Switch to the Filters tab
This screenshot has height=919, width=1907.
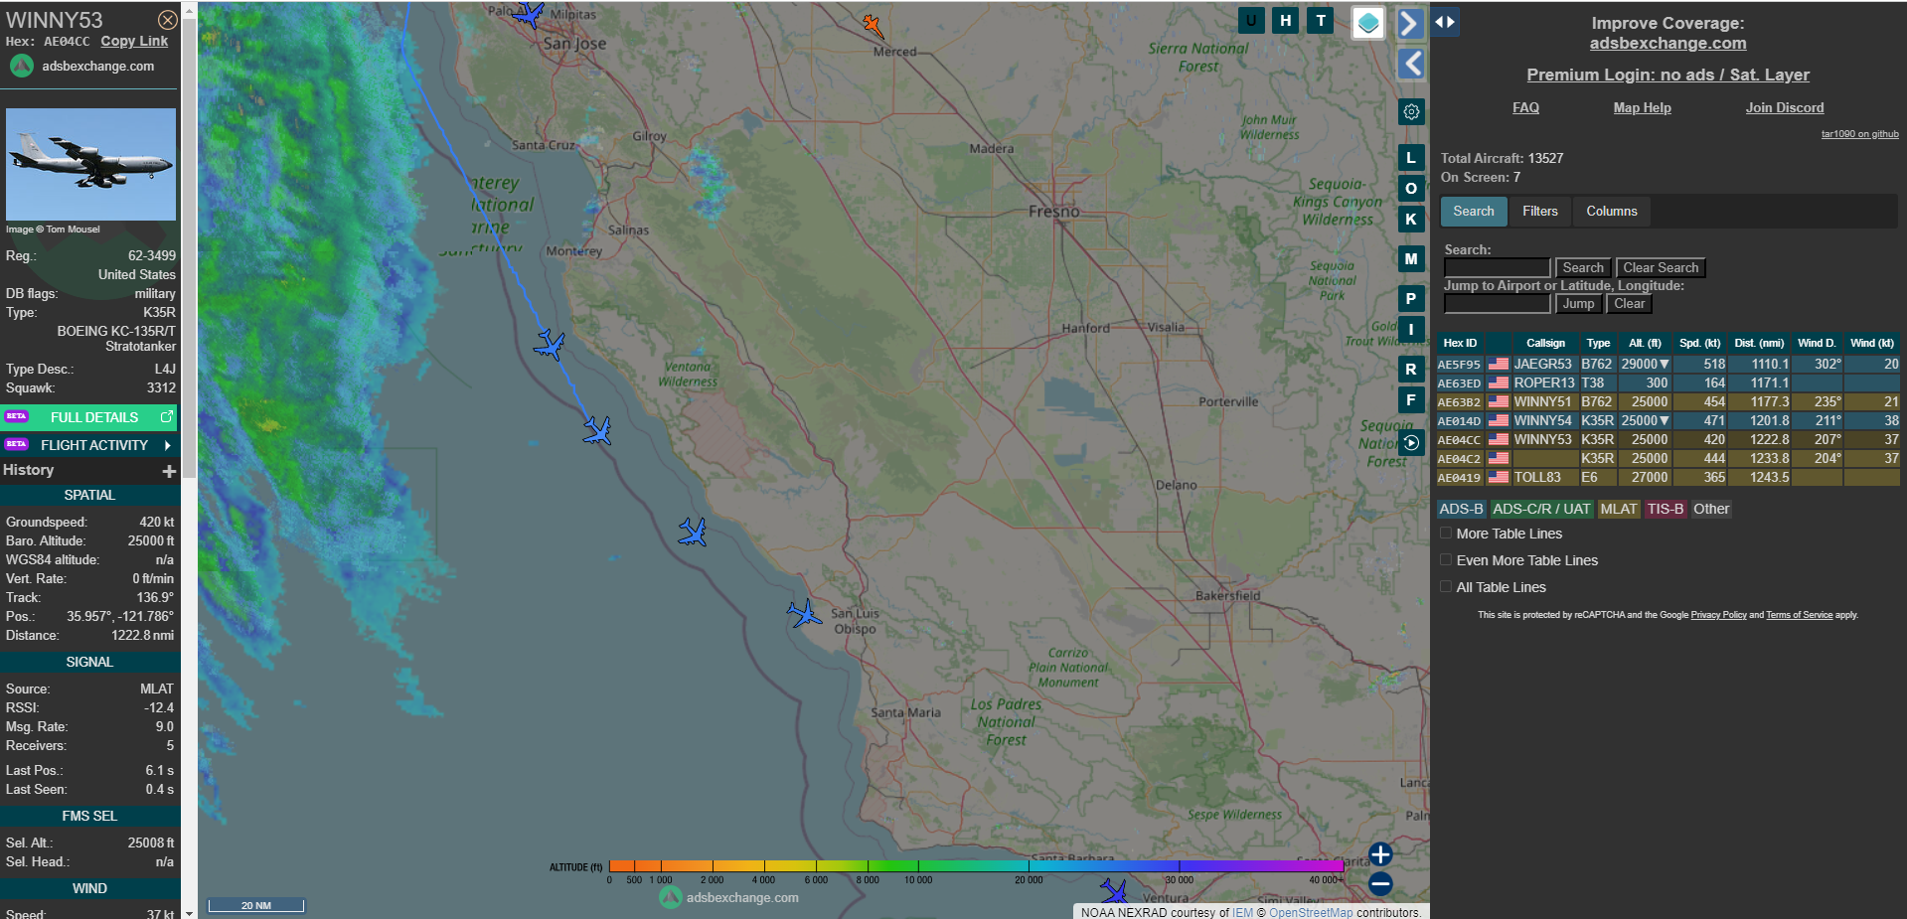pos(1539,211)
